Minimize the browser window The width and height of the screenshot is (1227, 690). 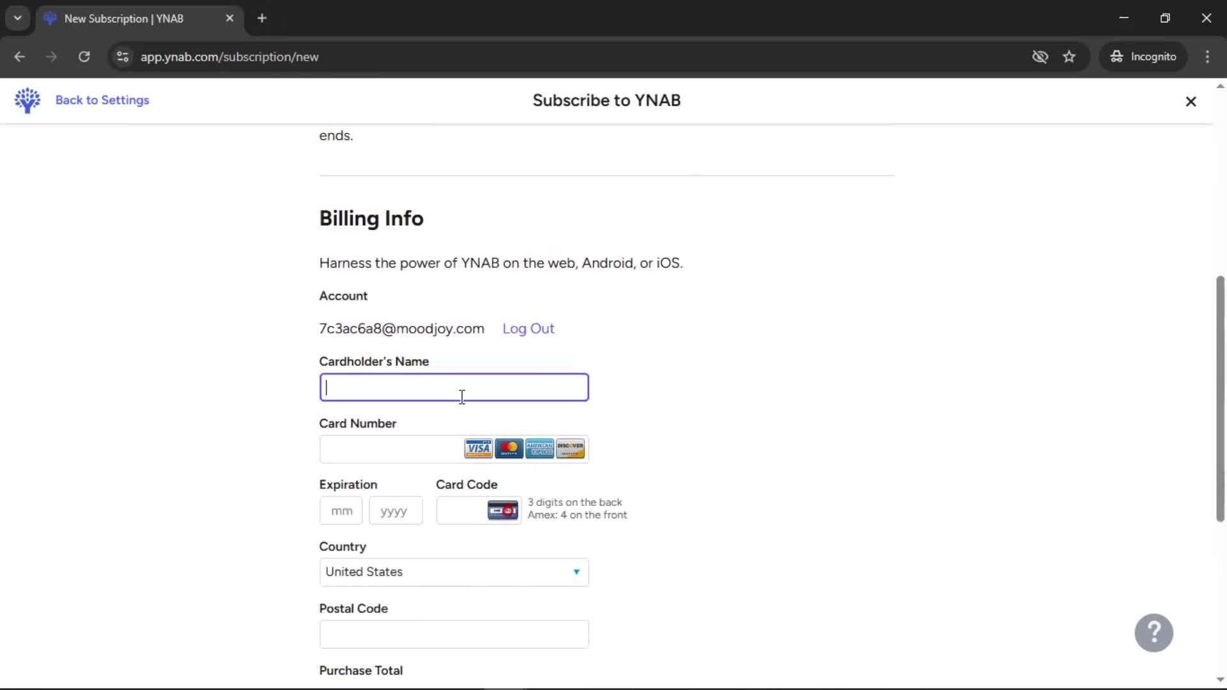point(1124,19)
